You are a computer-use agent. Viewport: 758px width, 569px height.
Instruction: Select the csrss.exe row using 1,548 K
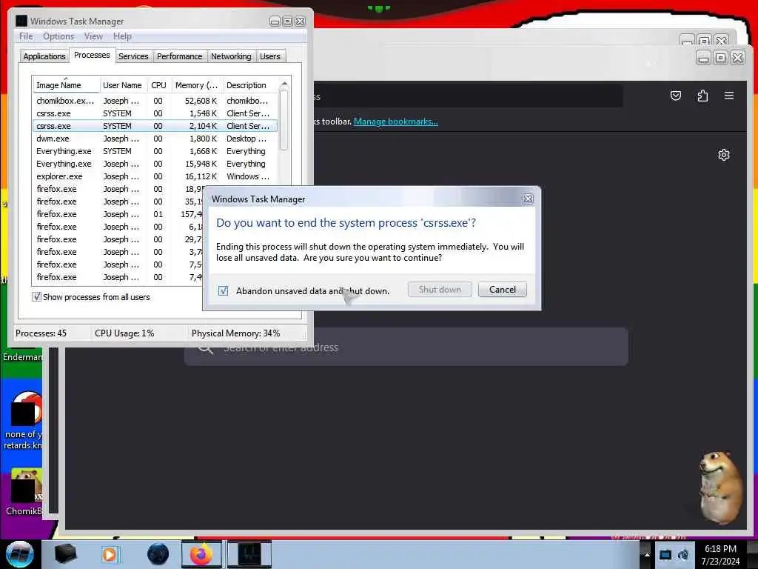[x=155, y=113]
